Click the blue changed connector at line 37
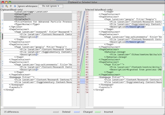This screenshot has width=165, height=115. point(83,80)
